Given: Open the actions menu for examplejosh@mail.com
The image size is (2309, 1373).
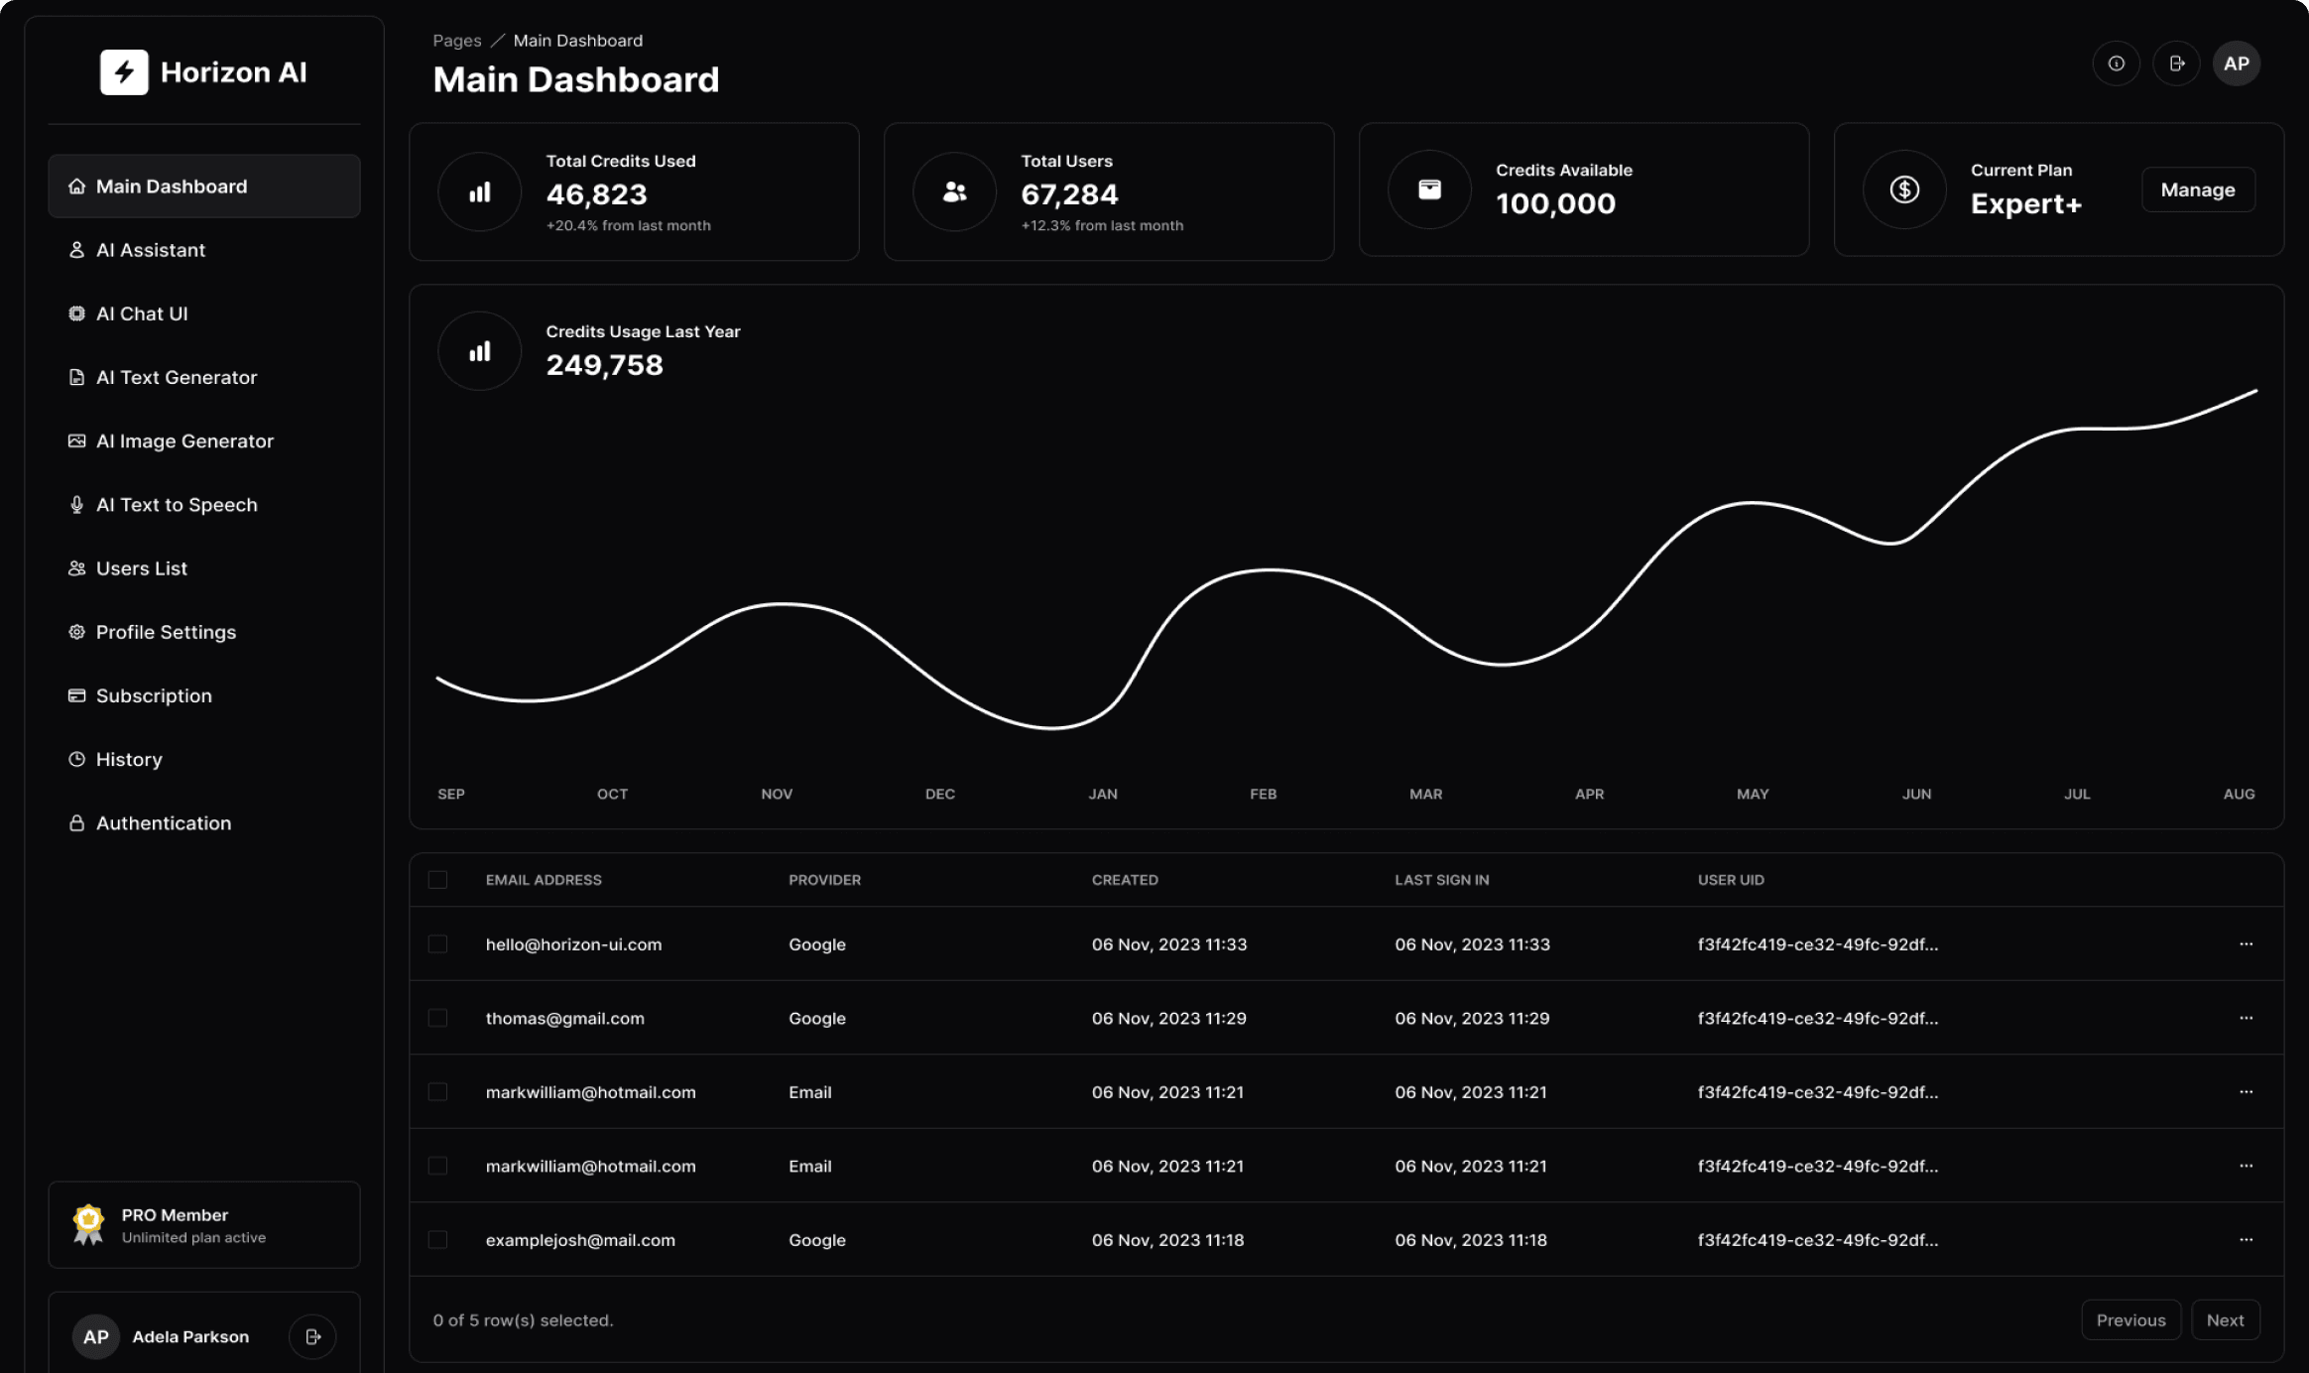Looking at the screenshot, I should [2246, 1240].
